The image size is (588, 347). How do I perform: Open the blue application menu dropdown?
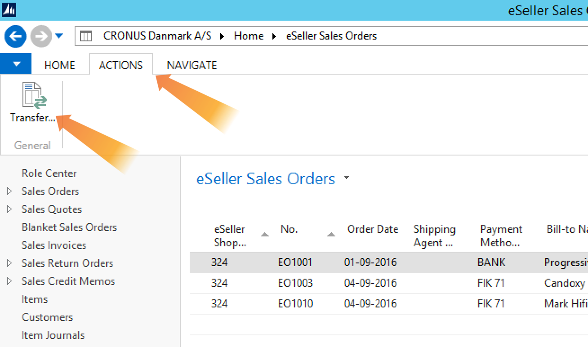16,64
